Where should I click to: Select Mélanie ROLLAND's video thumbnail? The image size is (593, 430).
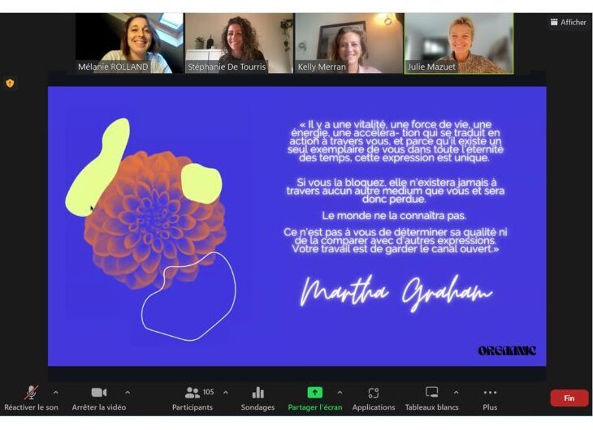(129, 43)
